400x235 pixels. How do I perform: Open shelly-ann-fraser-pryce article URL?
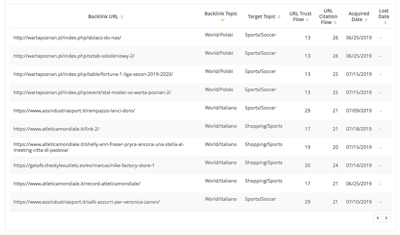point(99,147)
